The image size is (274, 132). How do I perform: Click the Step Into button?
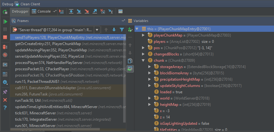pos(79,12)
